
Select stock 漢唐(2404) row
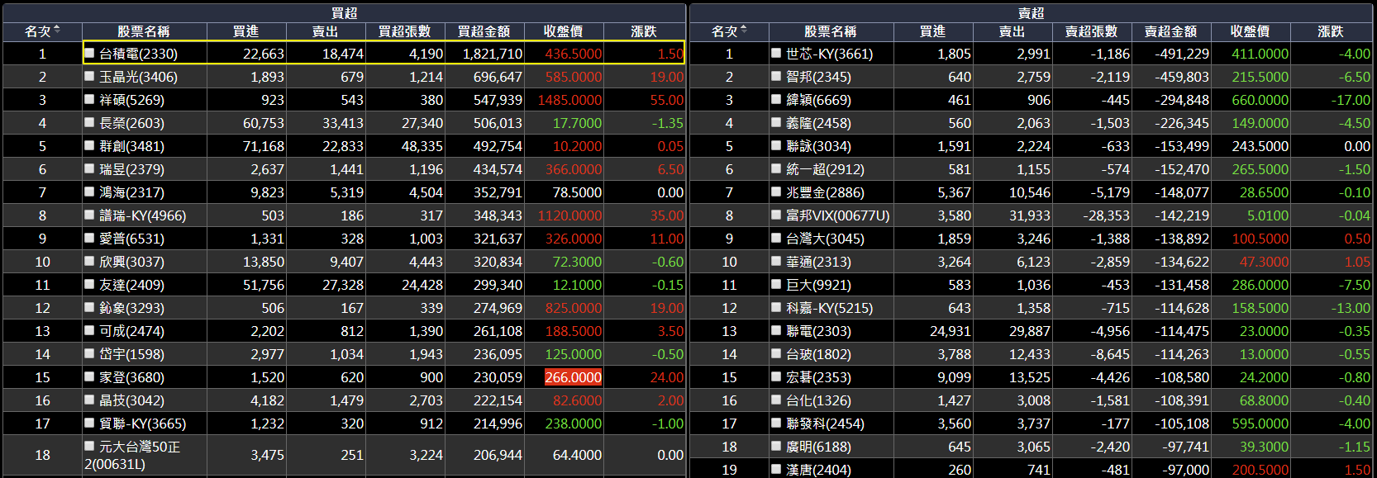click(1032, 469)
